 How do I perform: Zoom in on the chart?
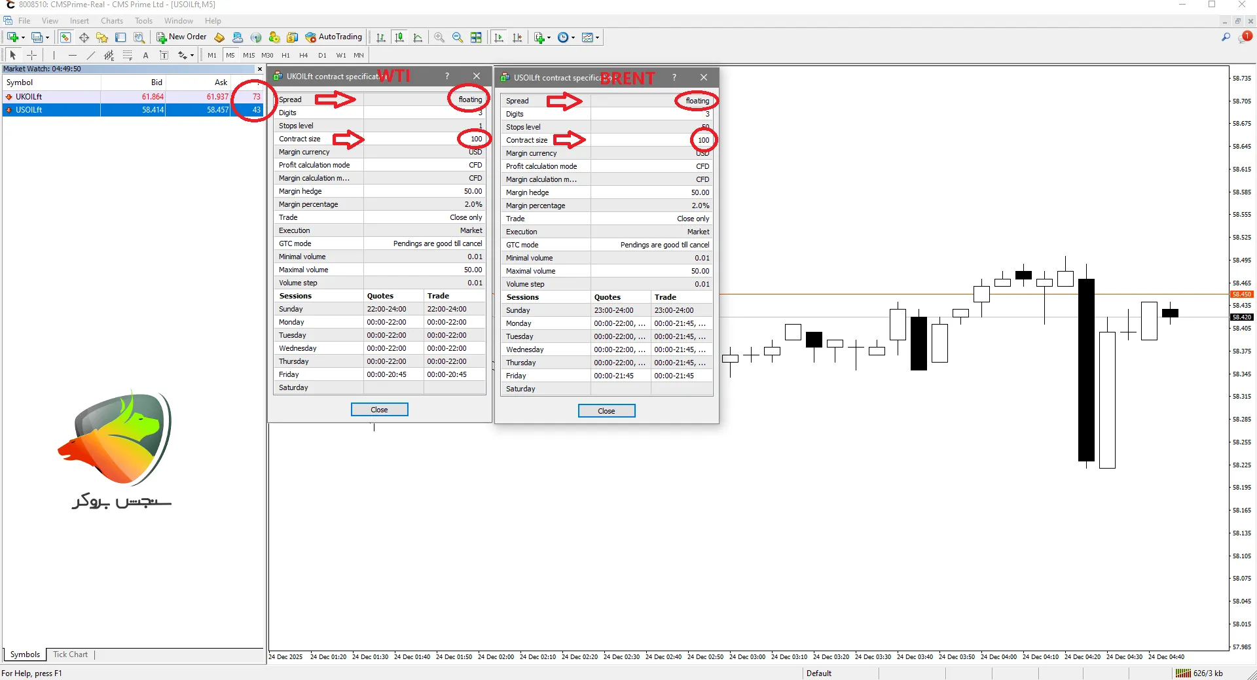439,37
